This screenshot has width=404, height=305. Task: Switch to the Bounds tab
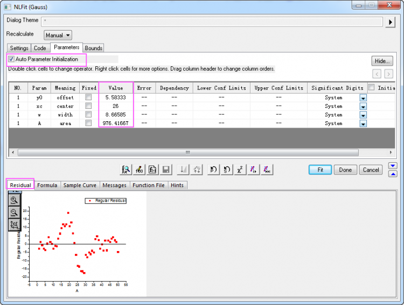(93, 48)
